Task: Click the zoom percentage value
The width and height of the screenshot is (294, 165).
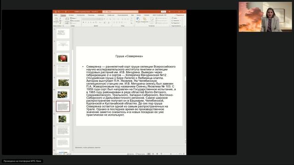Action: tap(180, 154)
